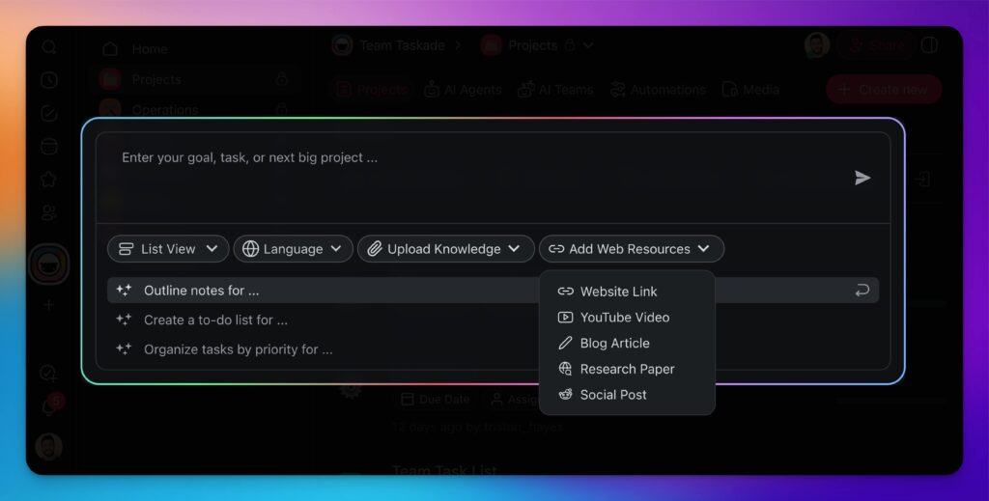Click the return icon on Outline notes row
The height and width of the screenshot is (501, 989).
coord(862,290)
